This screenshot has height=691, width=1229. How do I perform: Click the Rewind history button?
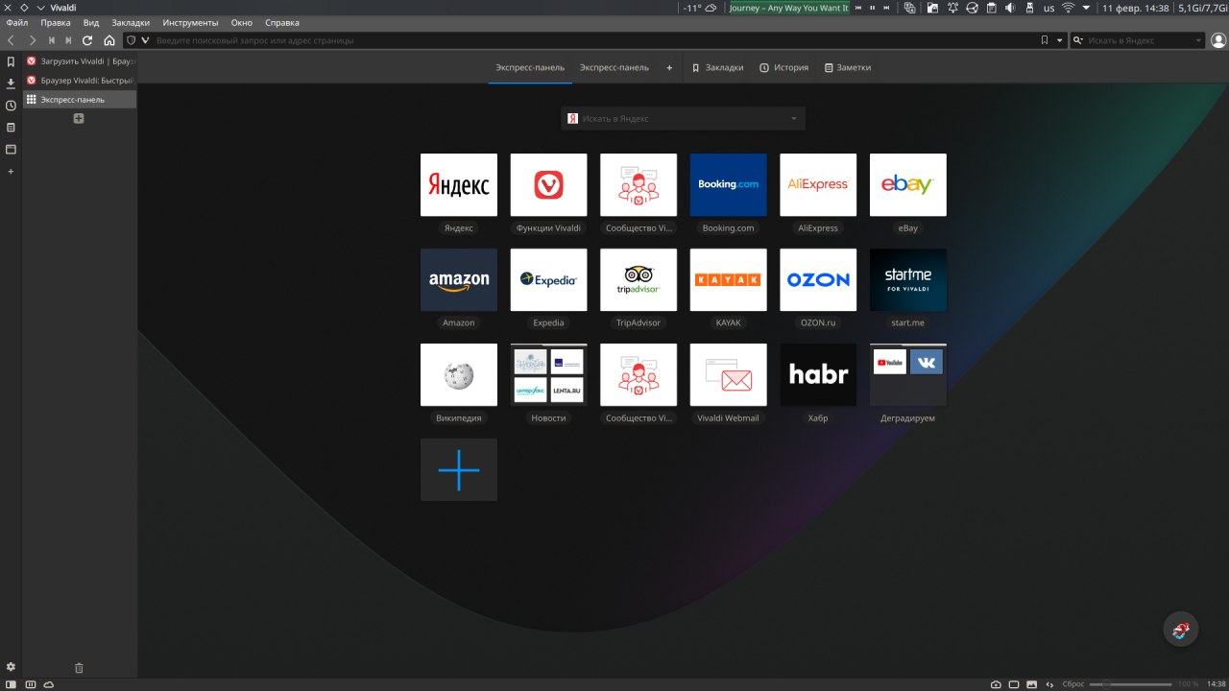[52, 40]
